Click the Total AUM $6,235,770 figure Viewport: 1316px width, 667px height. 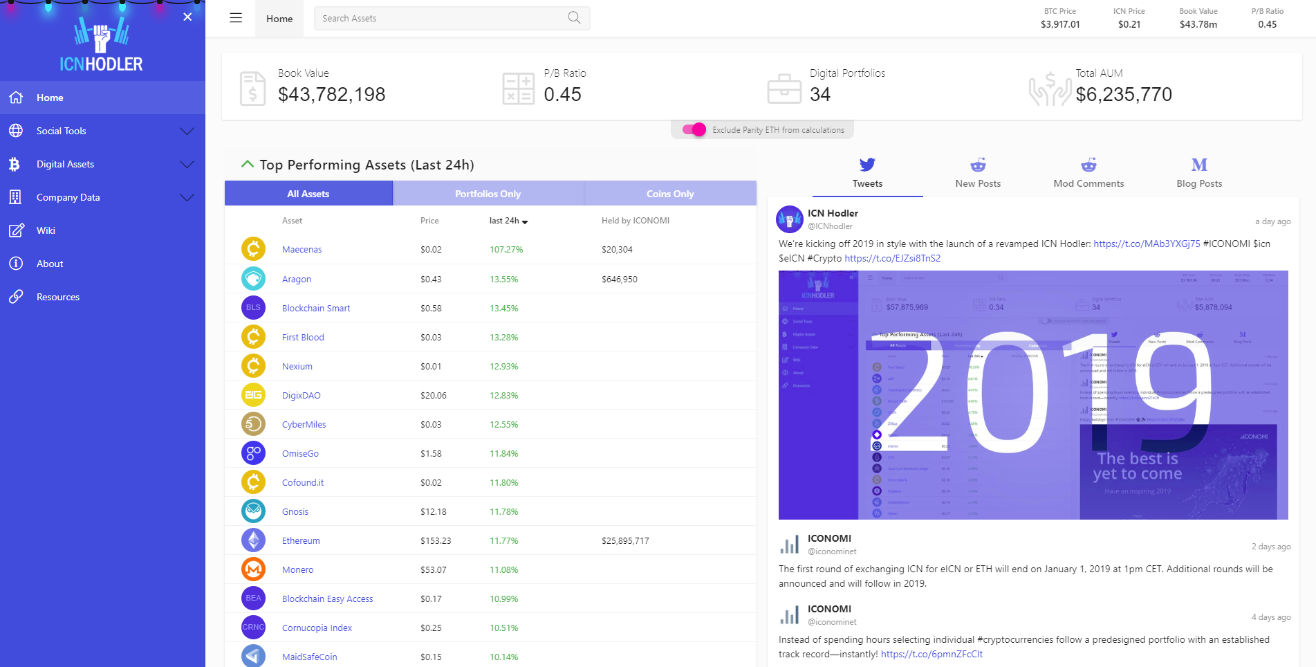point(1124,94)
